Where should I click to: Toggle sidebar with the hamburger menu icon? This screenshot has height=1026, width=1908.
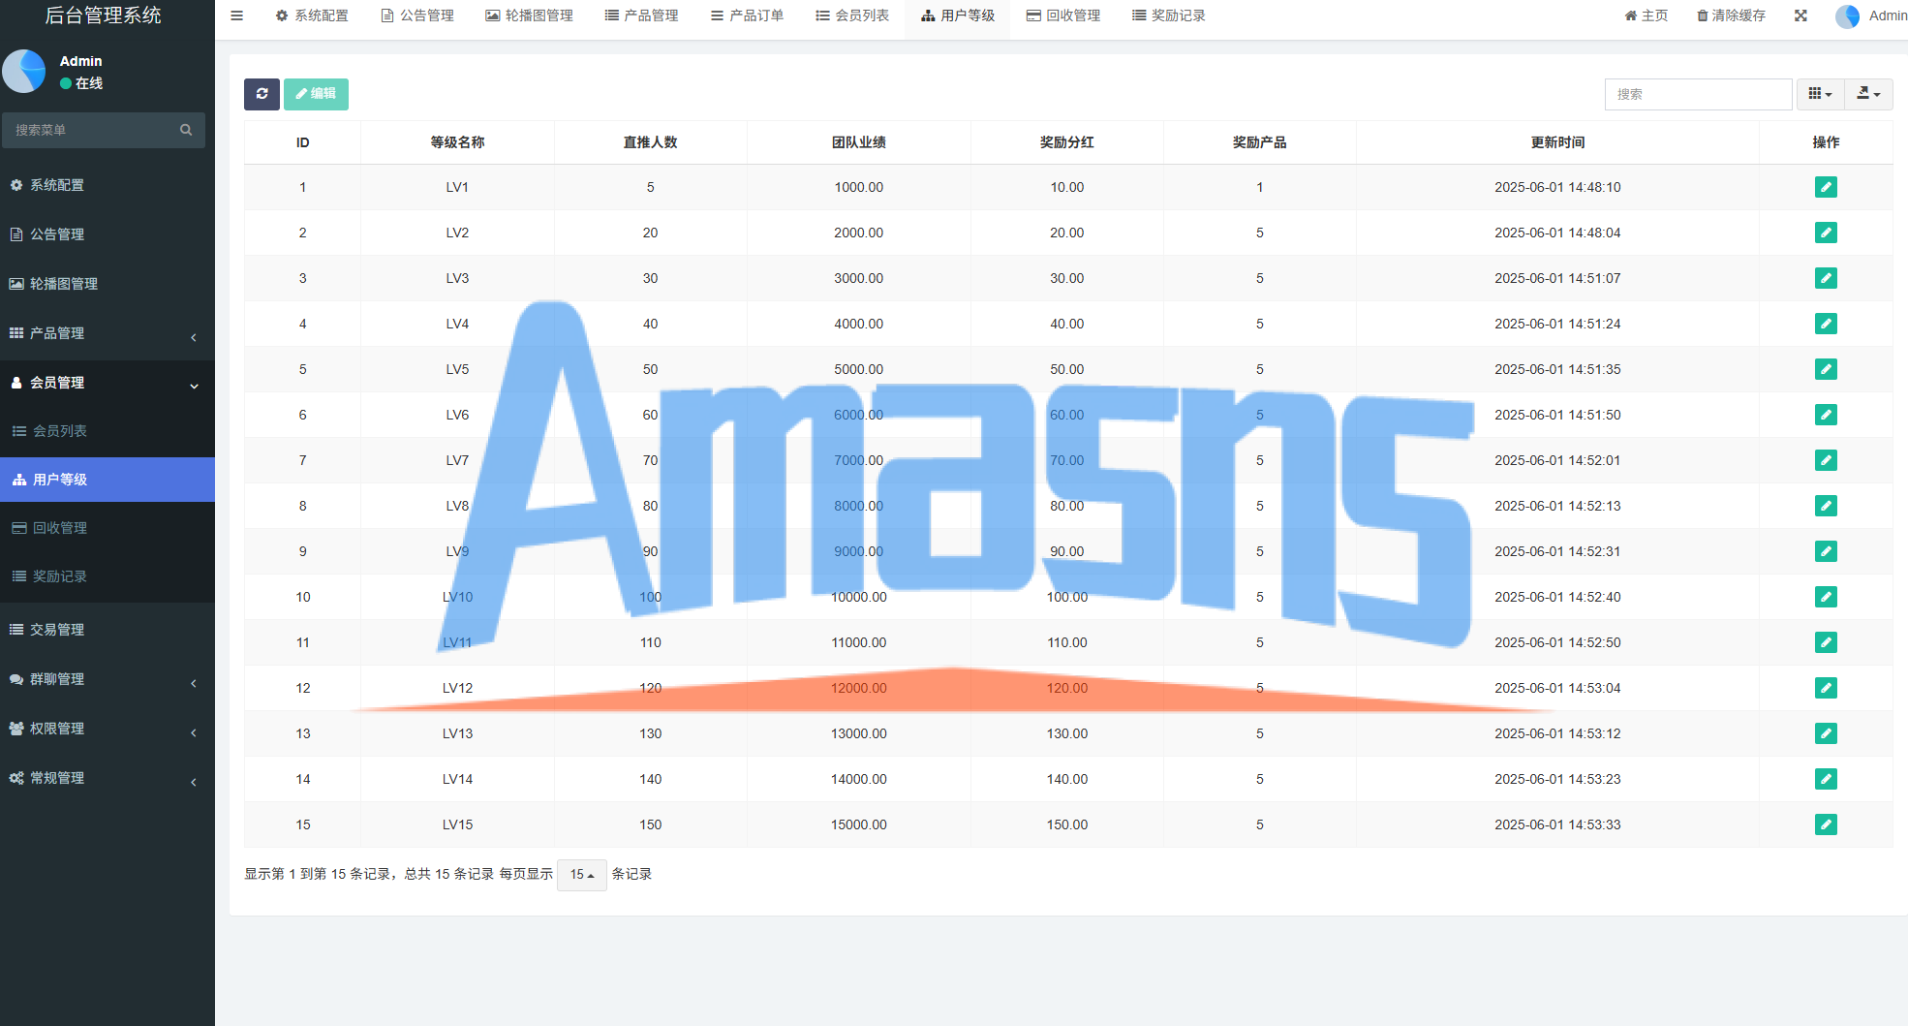tap(236, 16)
